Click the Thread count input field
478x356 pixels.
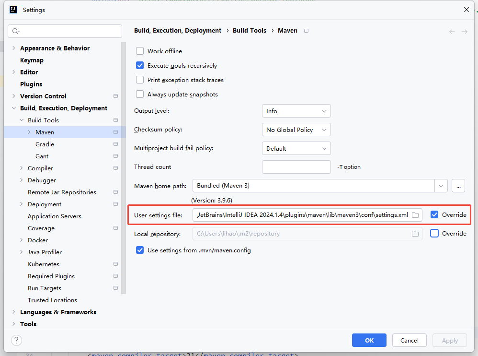click(x=296, y=167)
